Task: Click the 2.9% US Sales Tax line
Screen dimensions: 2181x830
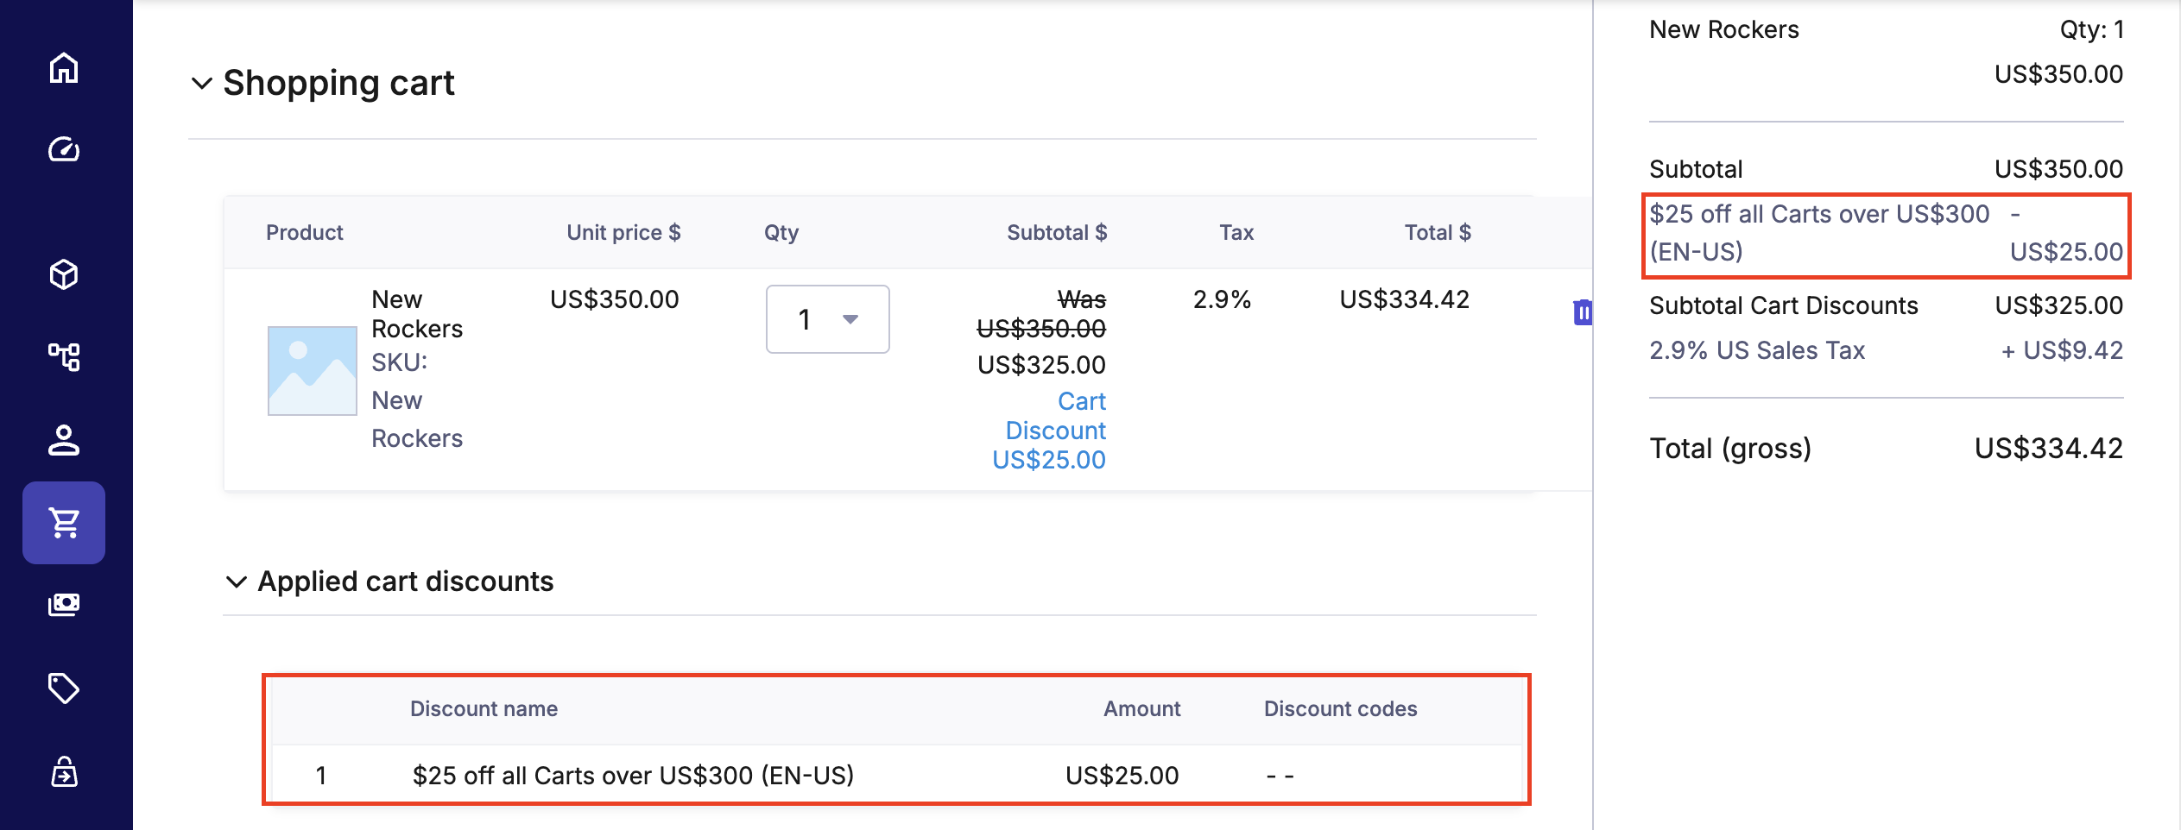Action: click(x=1756, y=350)
